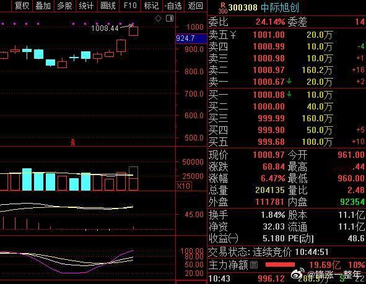This screenshot has width=366, height=284.
Task: Click the 收益(一) value 5.180
Action: click(274, 238)
